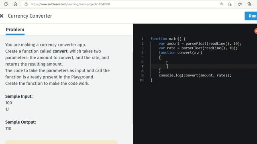257x144 pixels.
Task: Add this page to favorites star icon
Action: coord(230,4)
